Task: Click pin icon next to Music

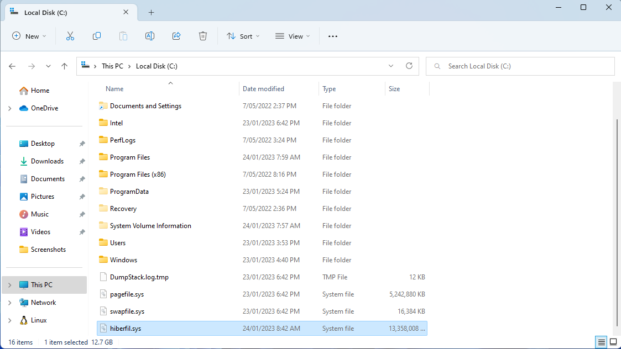Action: [82, 214]
